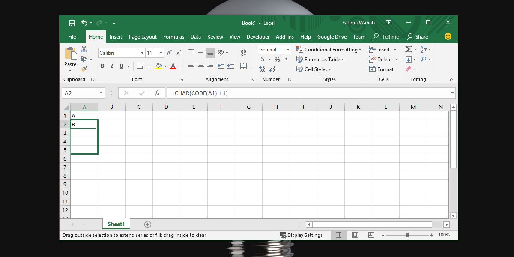The width and height of the screenshot is (514, 257).
Task: Open the Border dropdown arrow
Action: pos(146,66)
